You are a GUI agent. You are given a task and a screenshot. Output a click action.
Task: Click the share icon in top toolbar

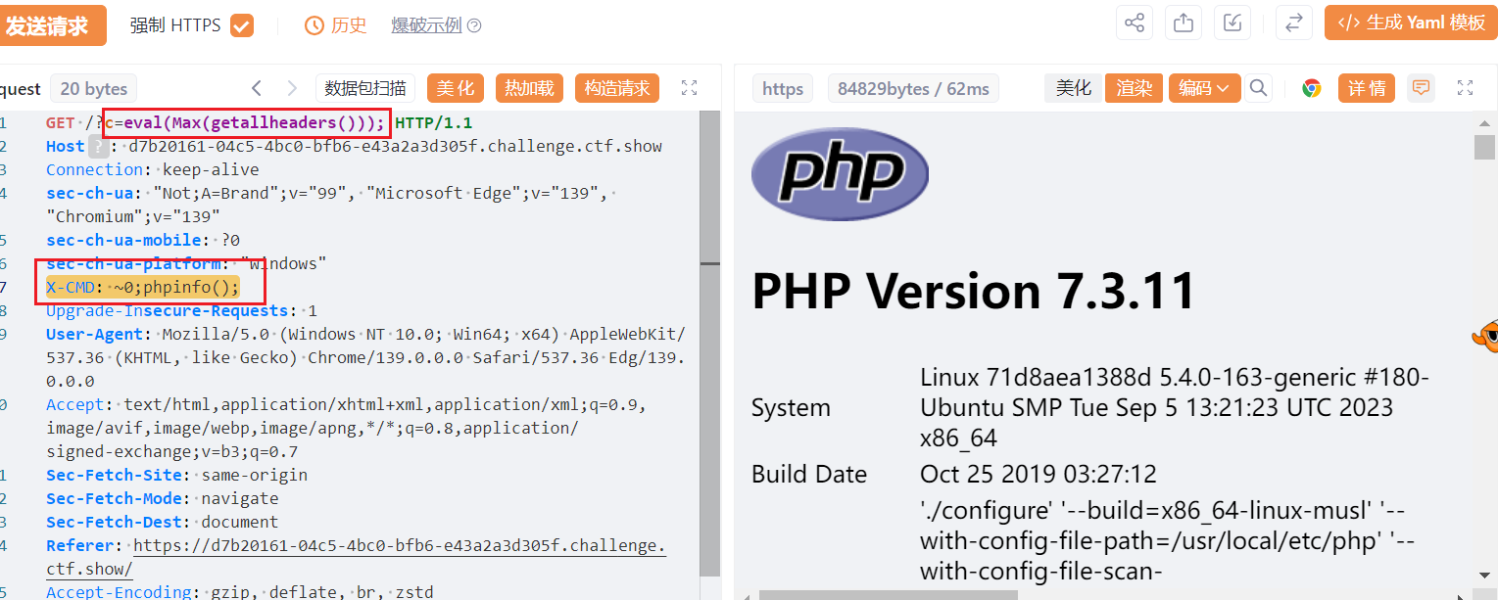[1135, 23]
